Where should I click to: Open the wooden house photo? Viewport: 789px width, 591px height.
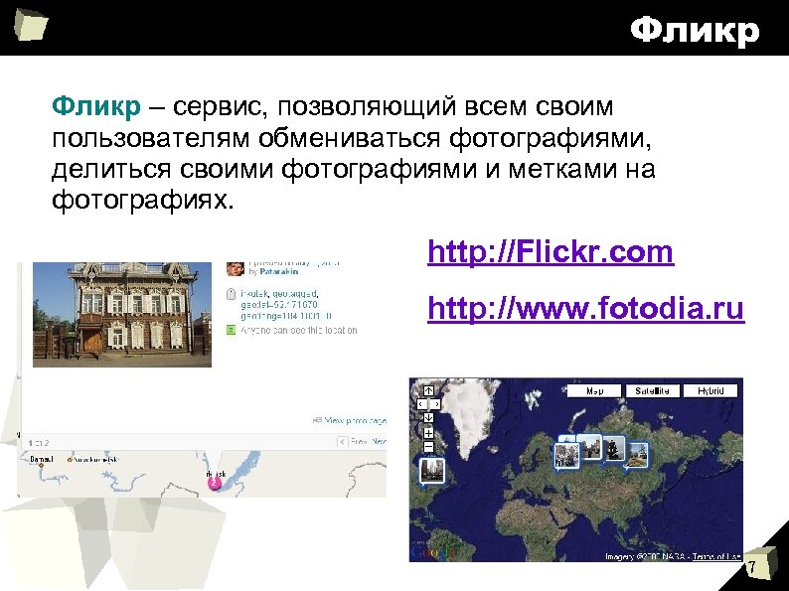click(x=122, y=314)
